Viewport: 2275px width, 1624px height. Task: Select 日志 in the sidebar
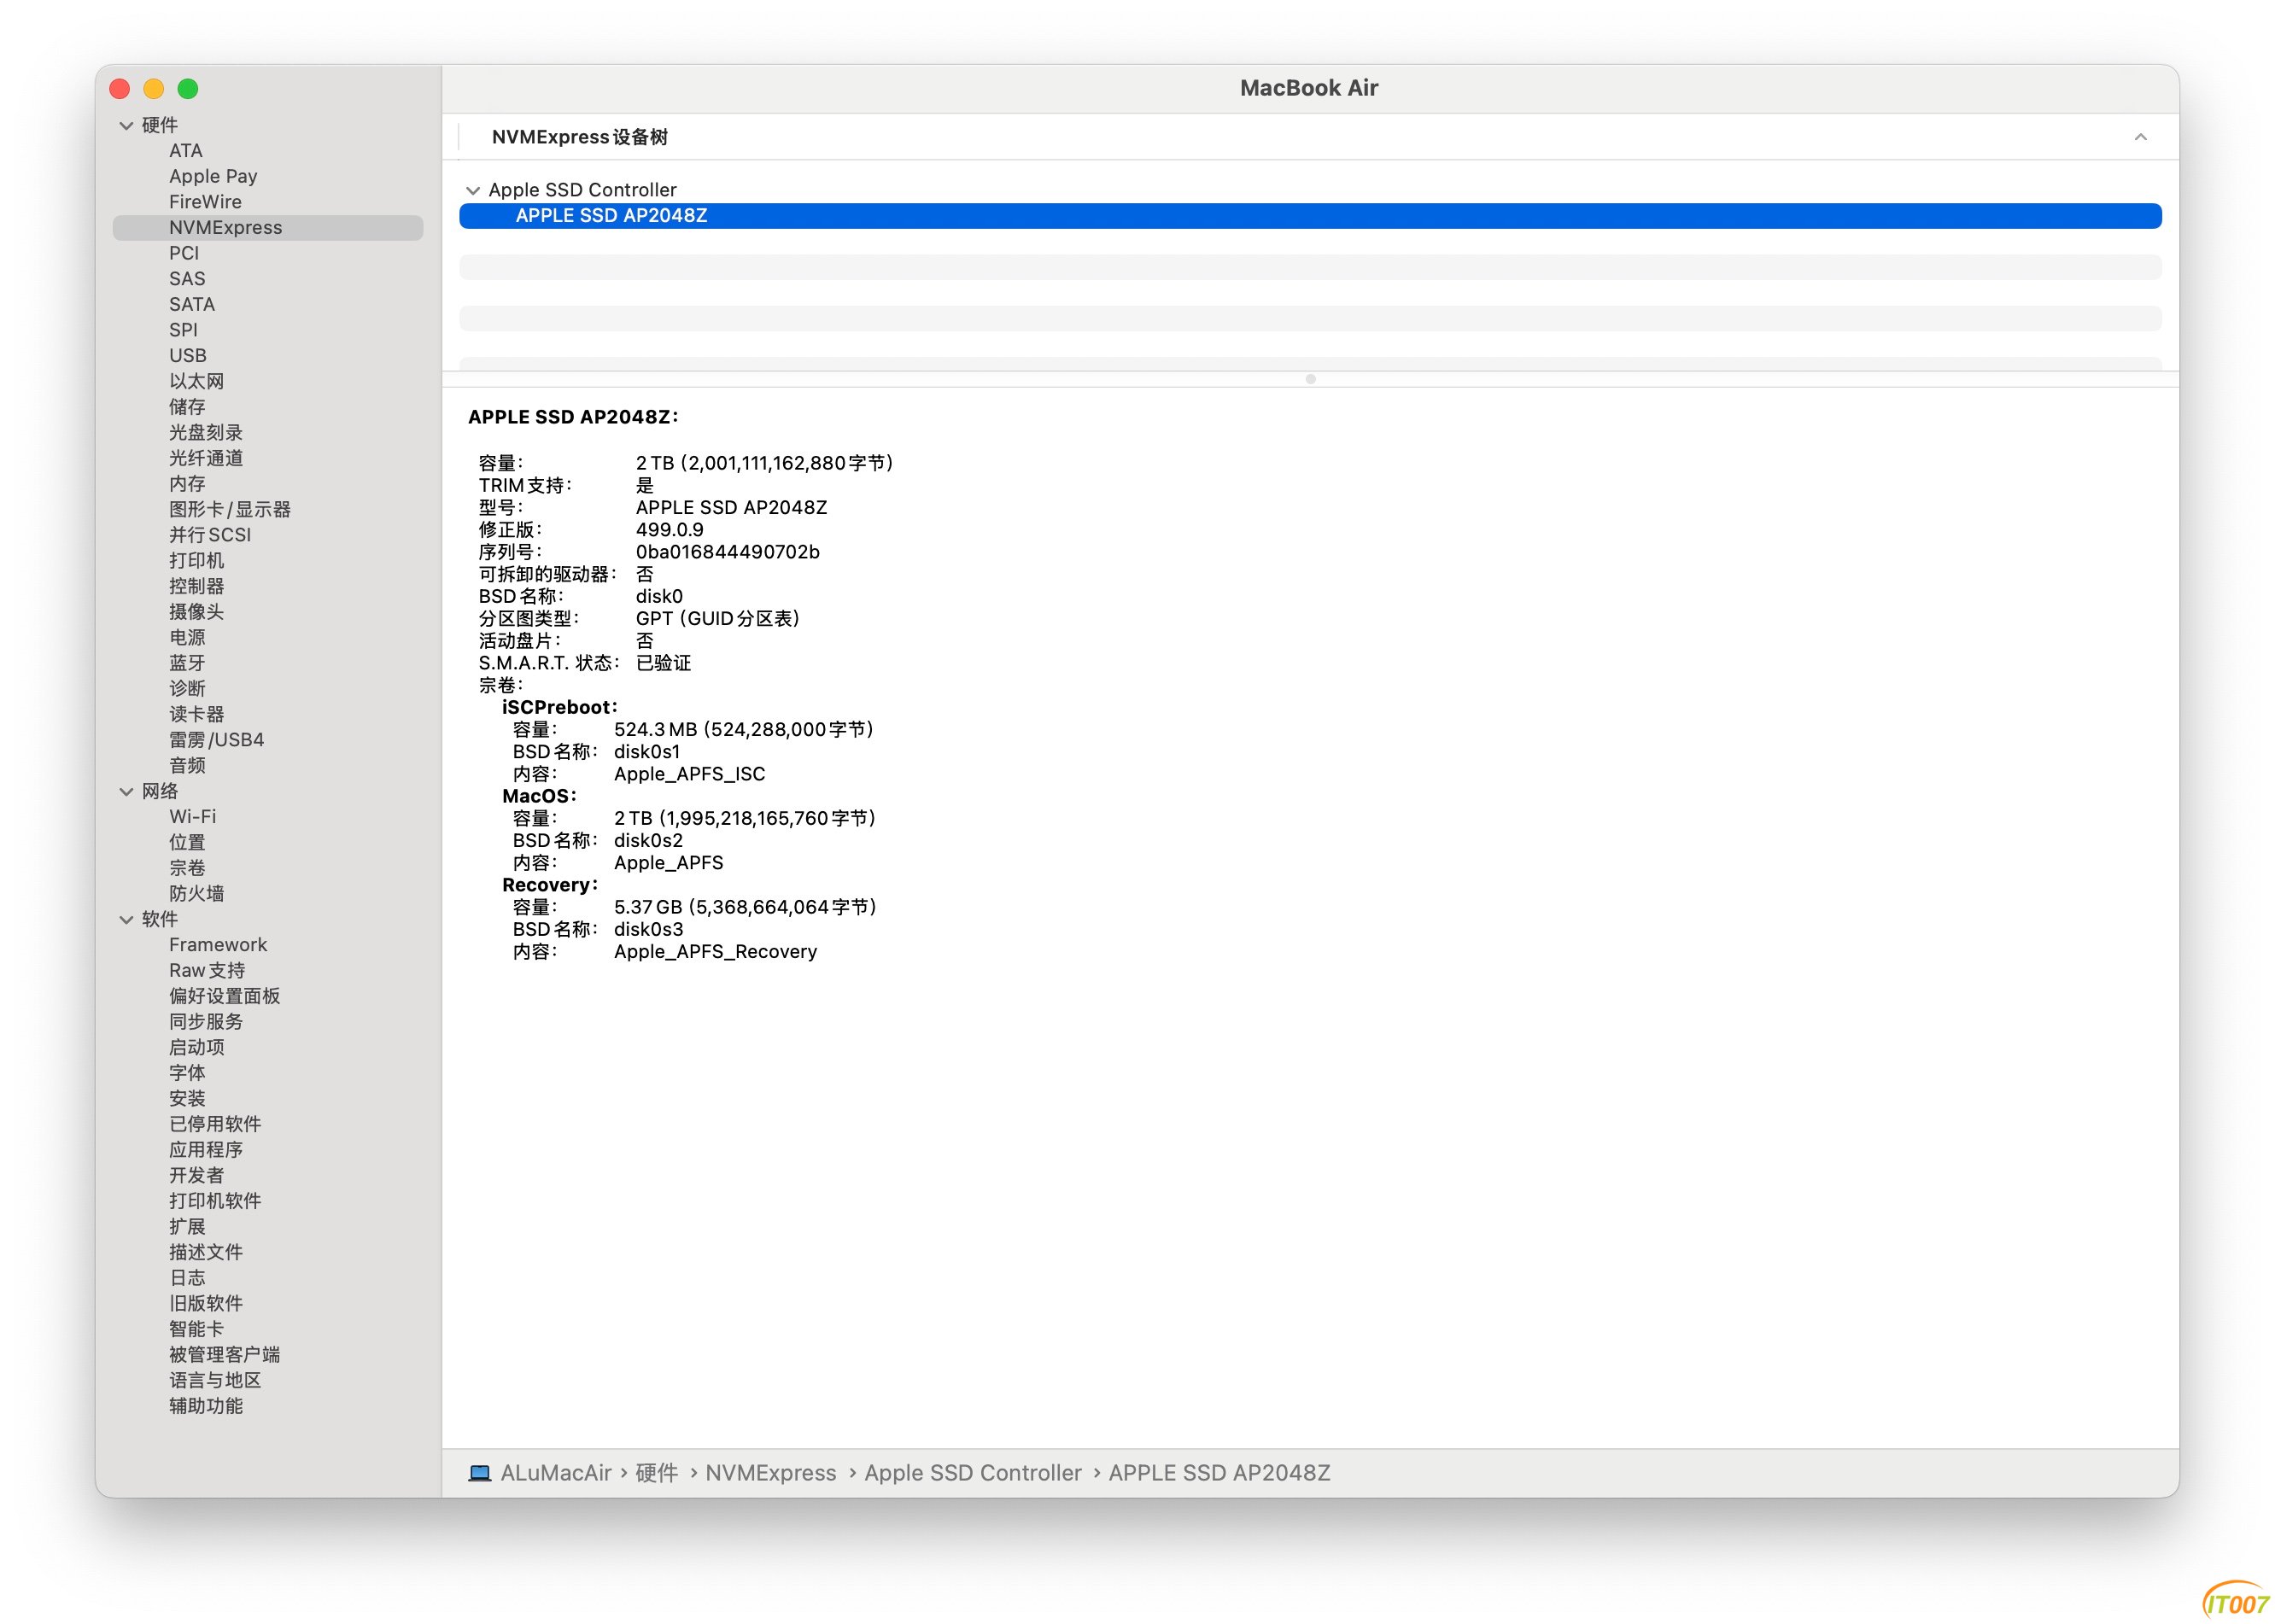[187, 1278]
